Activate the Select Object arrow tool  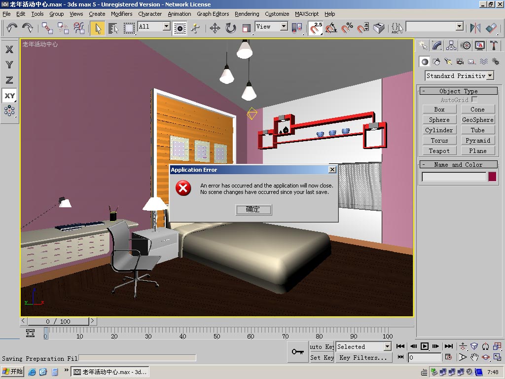click(x=98, y=28)
